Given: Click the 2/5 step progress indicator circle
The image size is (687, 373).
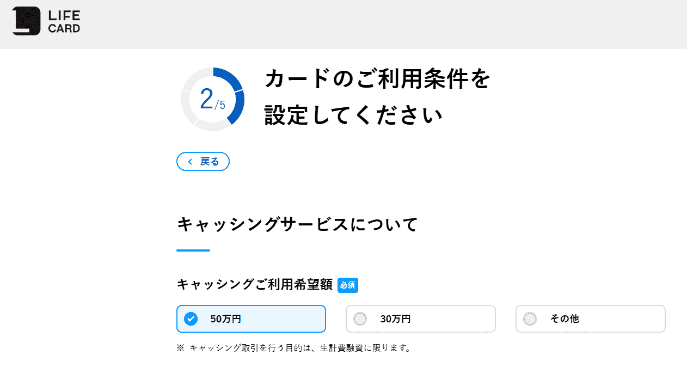Looking at the screenshot, I should click(x=212, y=99).
